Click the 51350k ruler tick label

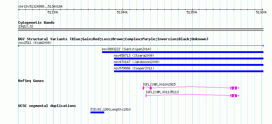(192, 12)
